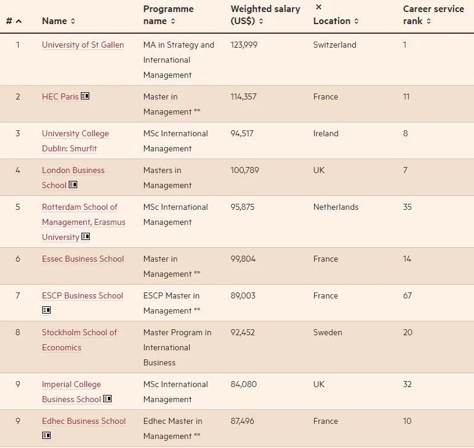Open profile icon under ESCP Business School

46,310
